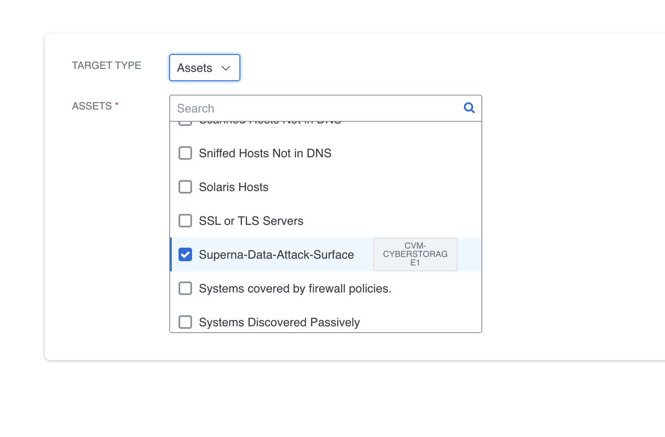The image size is (665, 437).
Task: Enable the Solaris Hosts checkbox
Action: coord(185,187)
